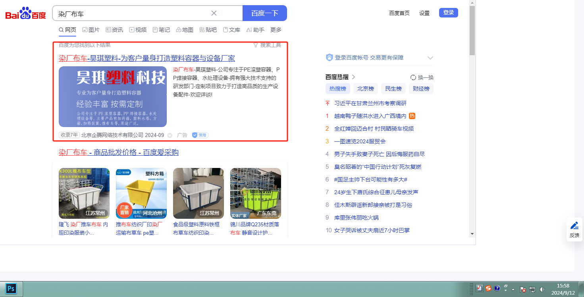Image resolution: width=584 pixels, height=297 pixels.
Task: Click the Sogou input method tray icon
Action: tap(488, 289)
